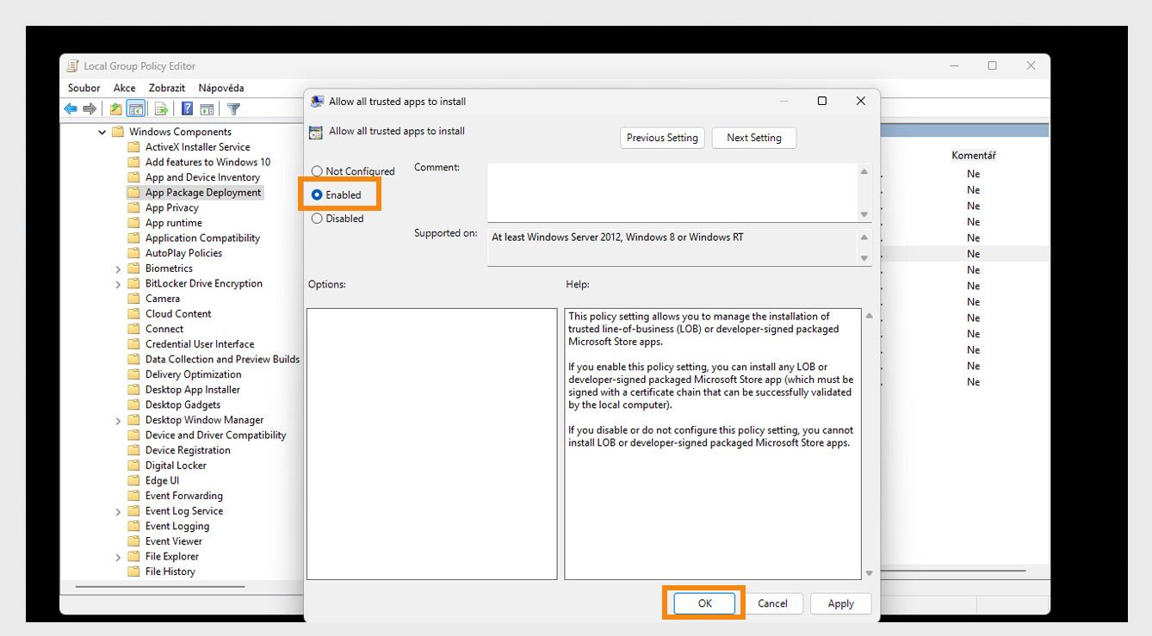The height and width of the screenshot is (636, 1152).
Task: Click the Desktop Gadgets folder icon
Action: pos(133,404)
